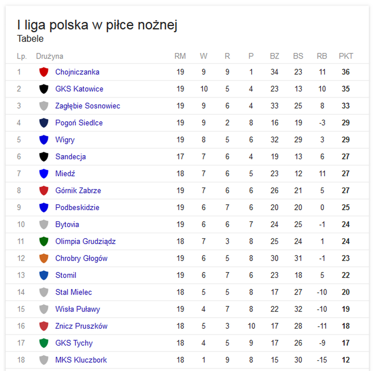Go to the Podbeskidzie team page

[77, 207]
